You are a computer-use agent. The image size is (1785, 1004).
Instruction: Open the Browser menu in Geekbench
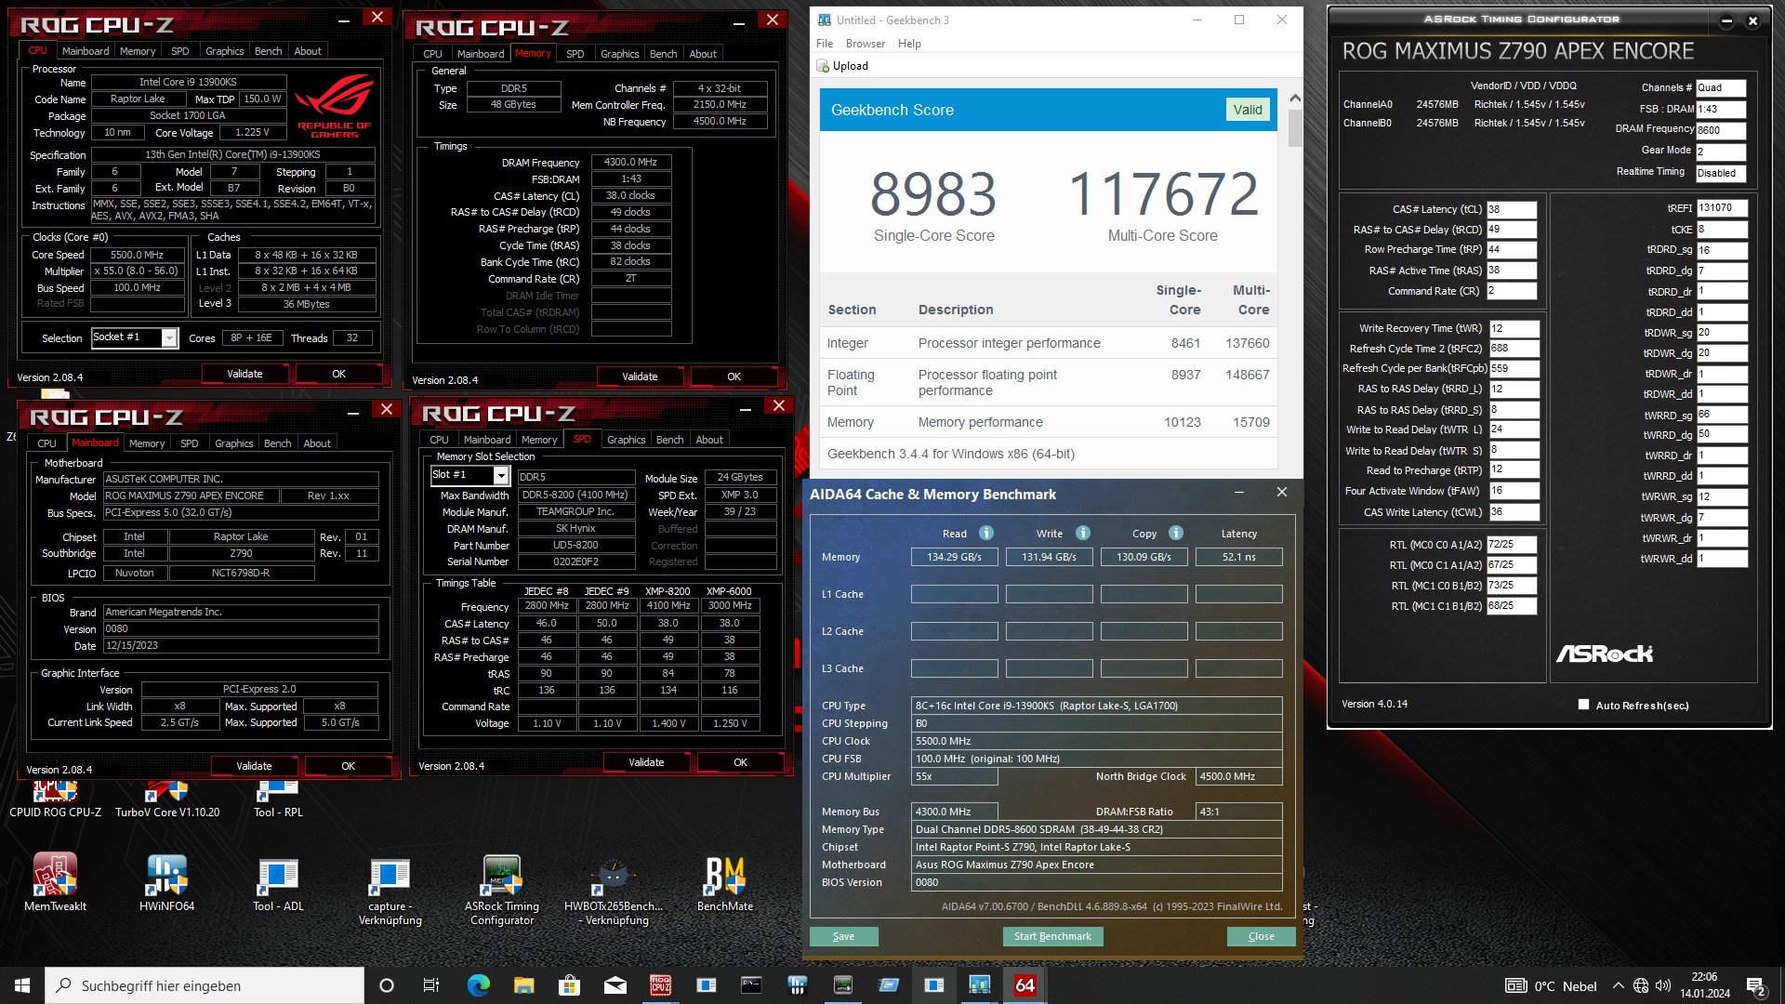tap(866, 44)
